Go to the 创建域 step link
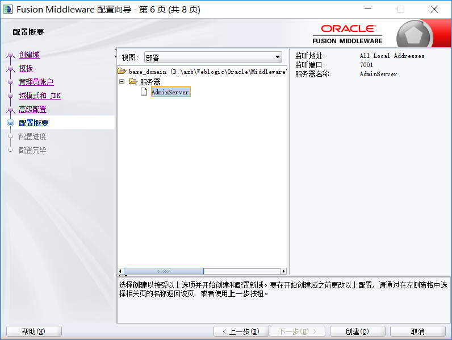 pos(30,55)
